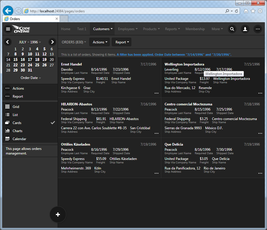Click the sidebar Report ellipsis icon
Viewport: 267px width, 230px height.
(7, 96)
